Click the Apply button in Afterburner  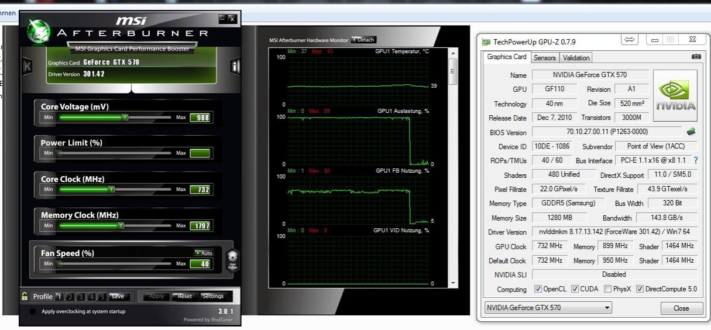tap(157, 296)
